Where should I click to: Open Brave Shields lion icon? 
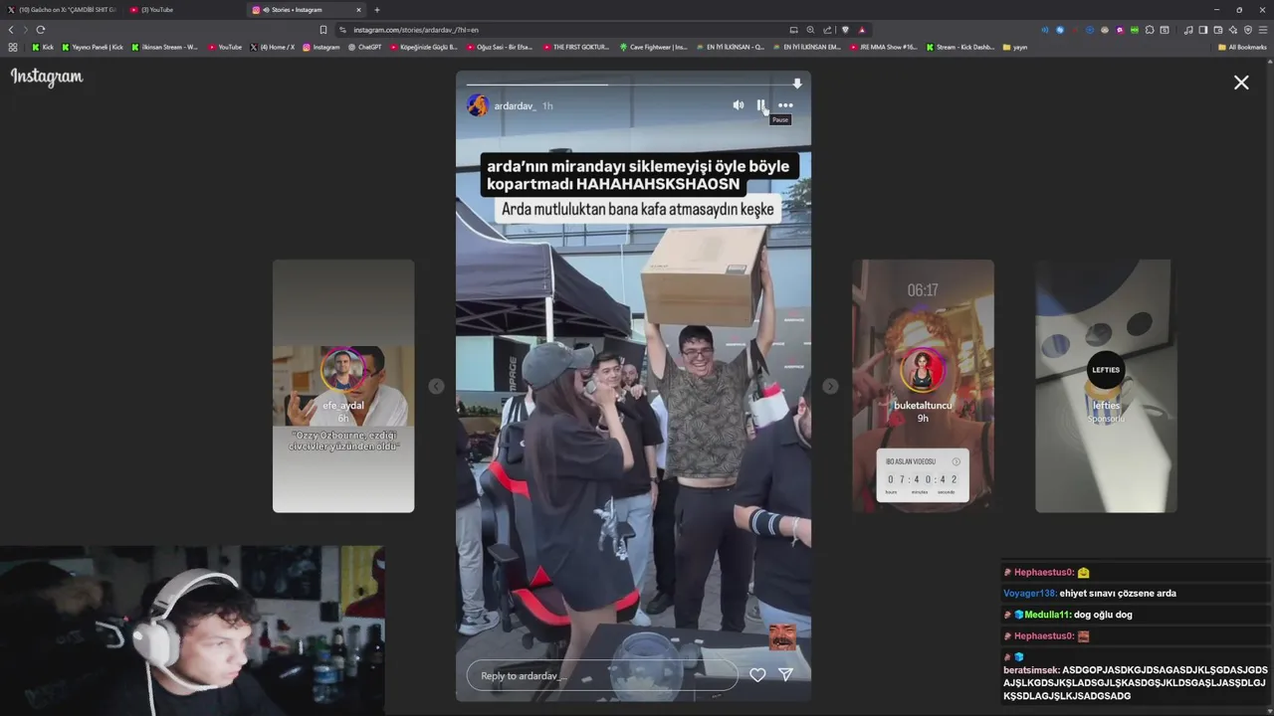coord(845,30)
